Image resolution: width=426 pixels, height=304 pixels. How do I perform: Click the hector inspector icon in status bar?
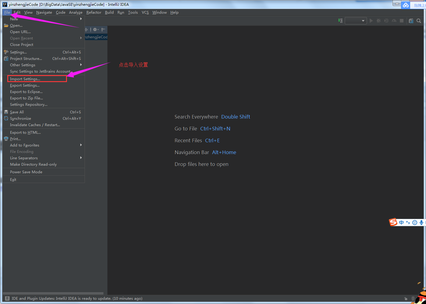tap(413, 299)
